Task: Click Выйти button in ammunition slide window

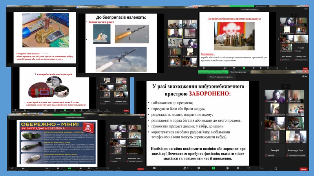Action: coord(305,69)
